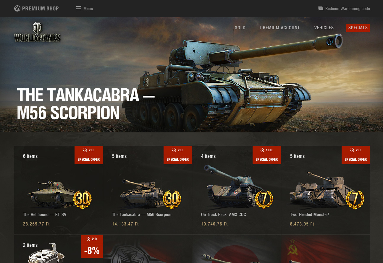This screenshot has width=383, height=263.
Task: Click the -8% discount badge
Action: pyautogui.click(x=92, y=251)
